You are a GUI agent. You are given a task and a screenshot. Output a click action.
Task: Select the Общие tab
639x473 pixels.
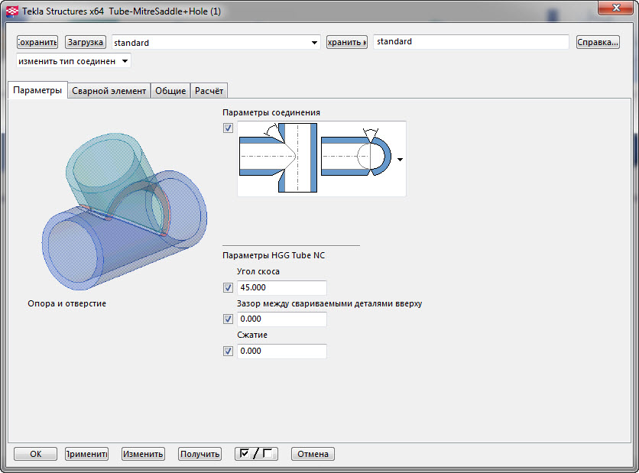point(170,90)
